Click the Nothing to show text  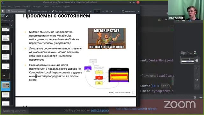14,111
